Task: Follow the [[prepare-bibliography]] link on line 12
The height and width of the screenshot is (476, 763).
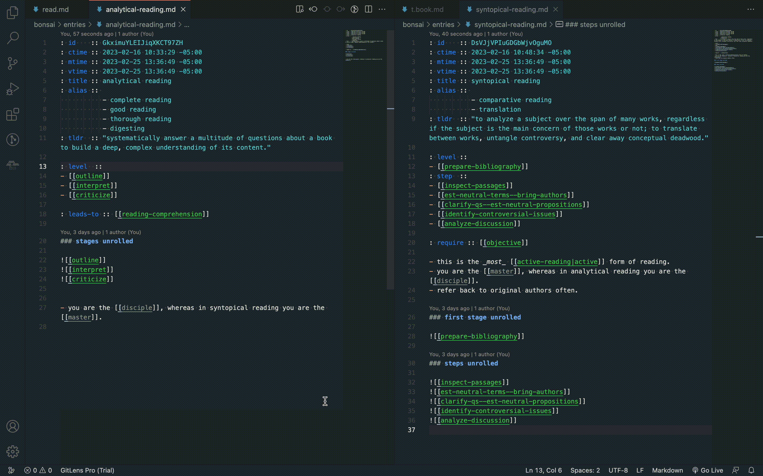Action: pos(483,167)
